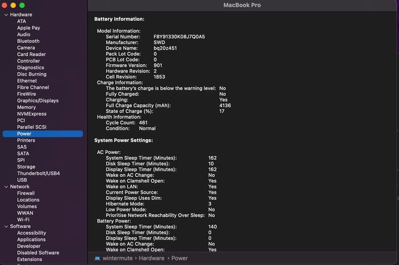The height and width of the screenshot is (265, 399).
Task: Click the State of Charge value 17
Action: 222,111
